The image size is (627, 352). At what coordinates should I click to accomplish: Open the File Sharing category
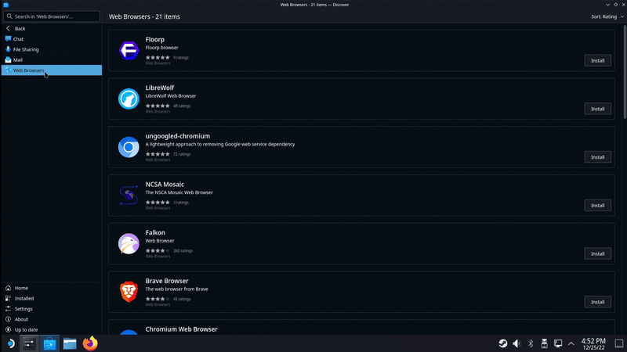point(52,49)
